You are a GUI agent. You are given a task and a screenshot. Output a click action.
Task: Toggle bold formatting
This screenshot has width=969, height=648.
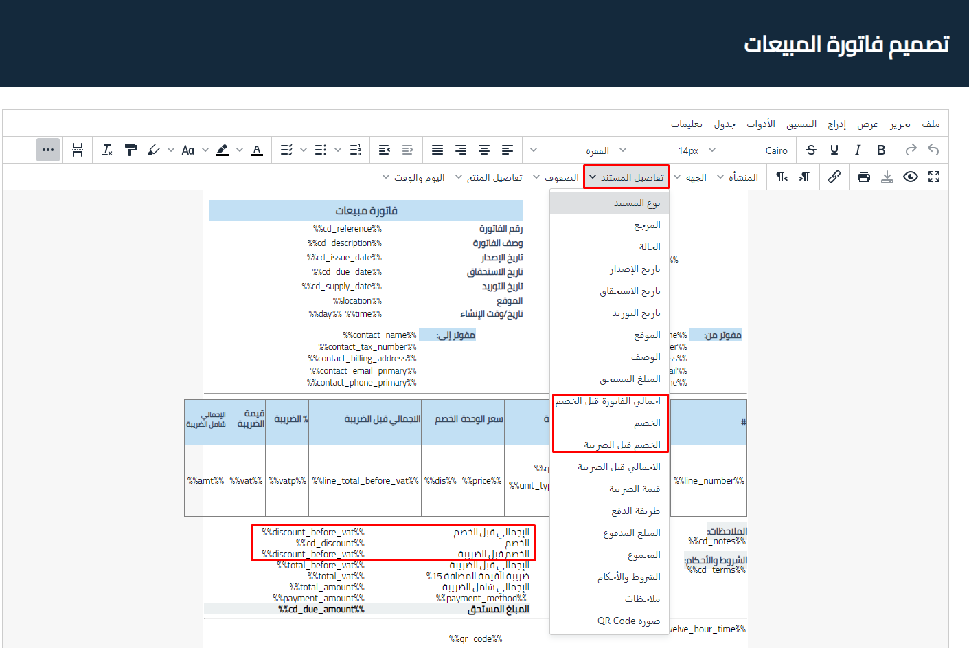881,150
